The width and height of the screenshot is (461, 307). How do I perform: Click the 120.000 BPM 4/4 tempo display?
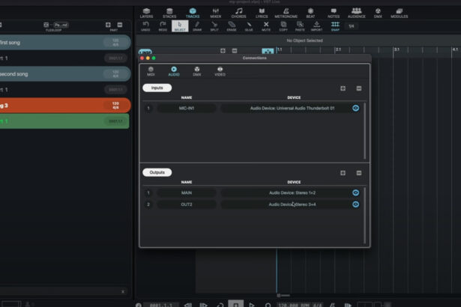tap(300, 305)
